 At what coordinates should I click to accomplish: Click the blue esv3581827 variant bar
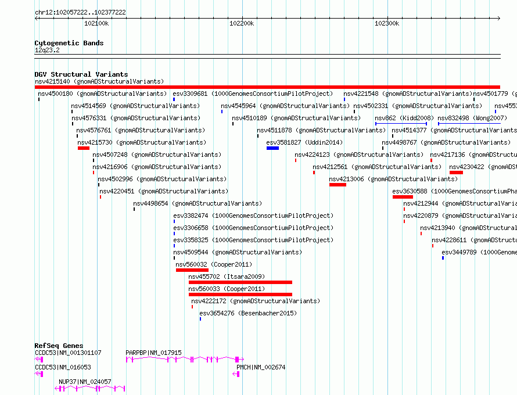tap(272, 148)
